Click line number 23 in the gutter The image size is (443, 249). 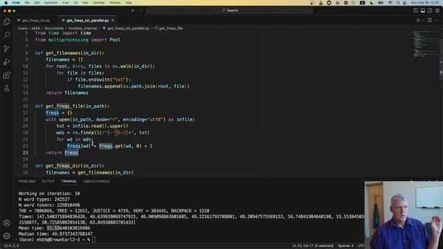(x=25, y=152)
